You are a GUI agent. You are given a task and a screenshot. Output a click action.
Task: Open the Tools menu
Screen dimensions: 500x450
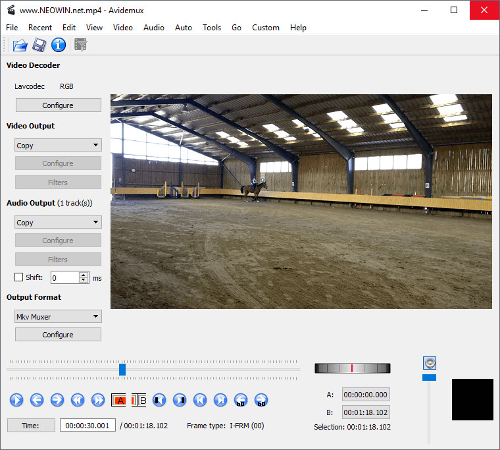coord(212,28)
